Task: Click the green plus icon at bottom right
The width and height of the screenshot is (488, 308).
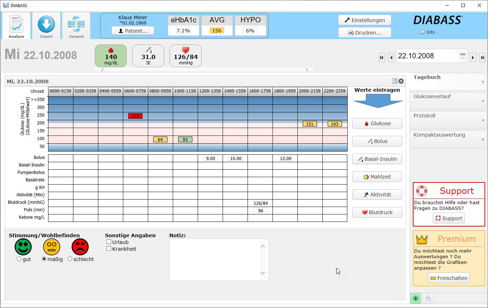Action: [415, 298]
